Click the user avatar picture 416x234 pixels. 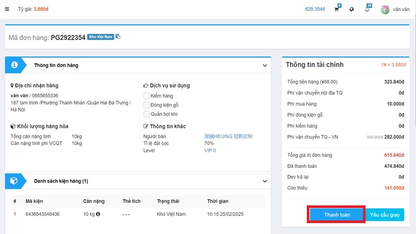coord(385,9)
